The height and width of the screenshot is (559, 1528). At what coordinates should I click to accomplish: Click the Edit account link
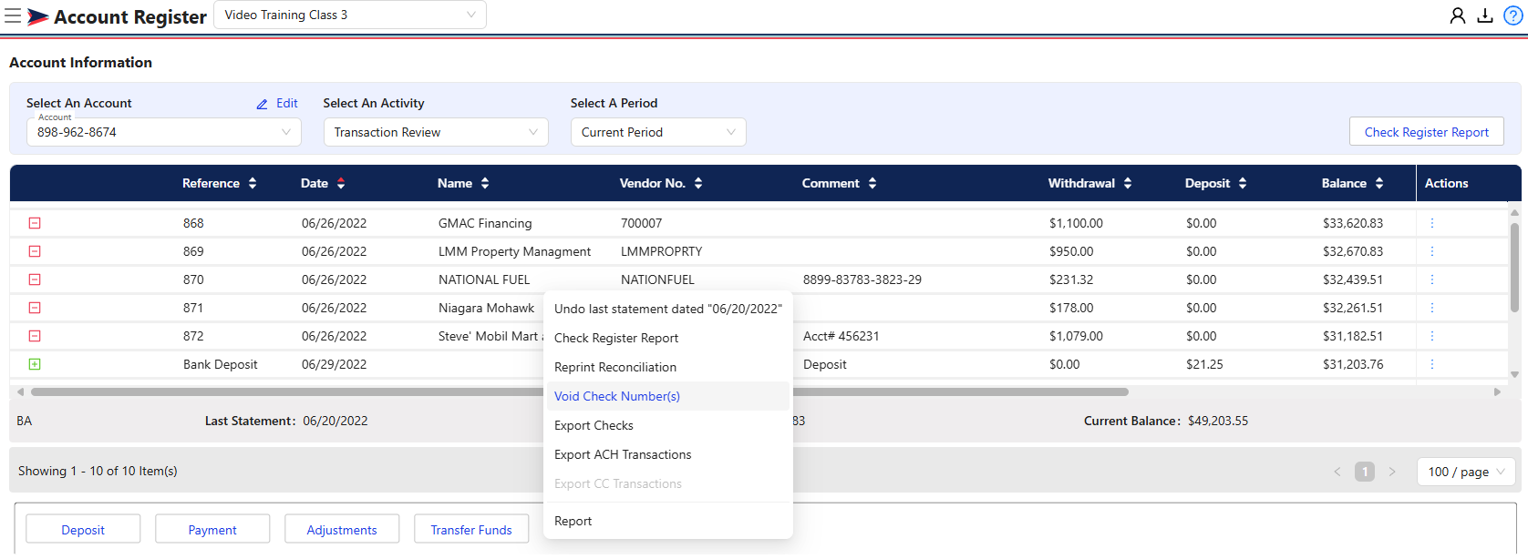(x=287, y=104)
